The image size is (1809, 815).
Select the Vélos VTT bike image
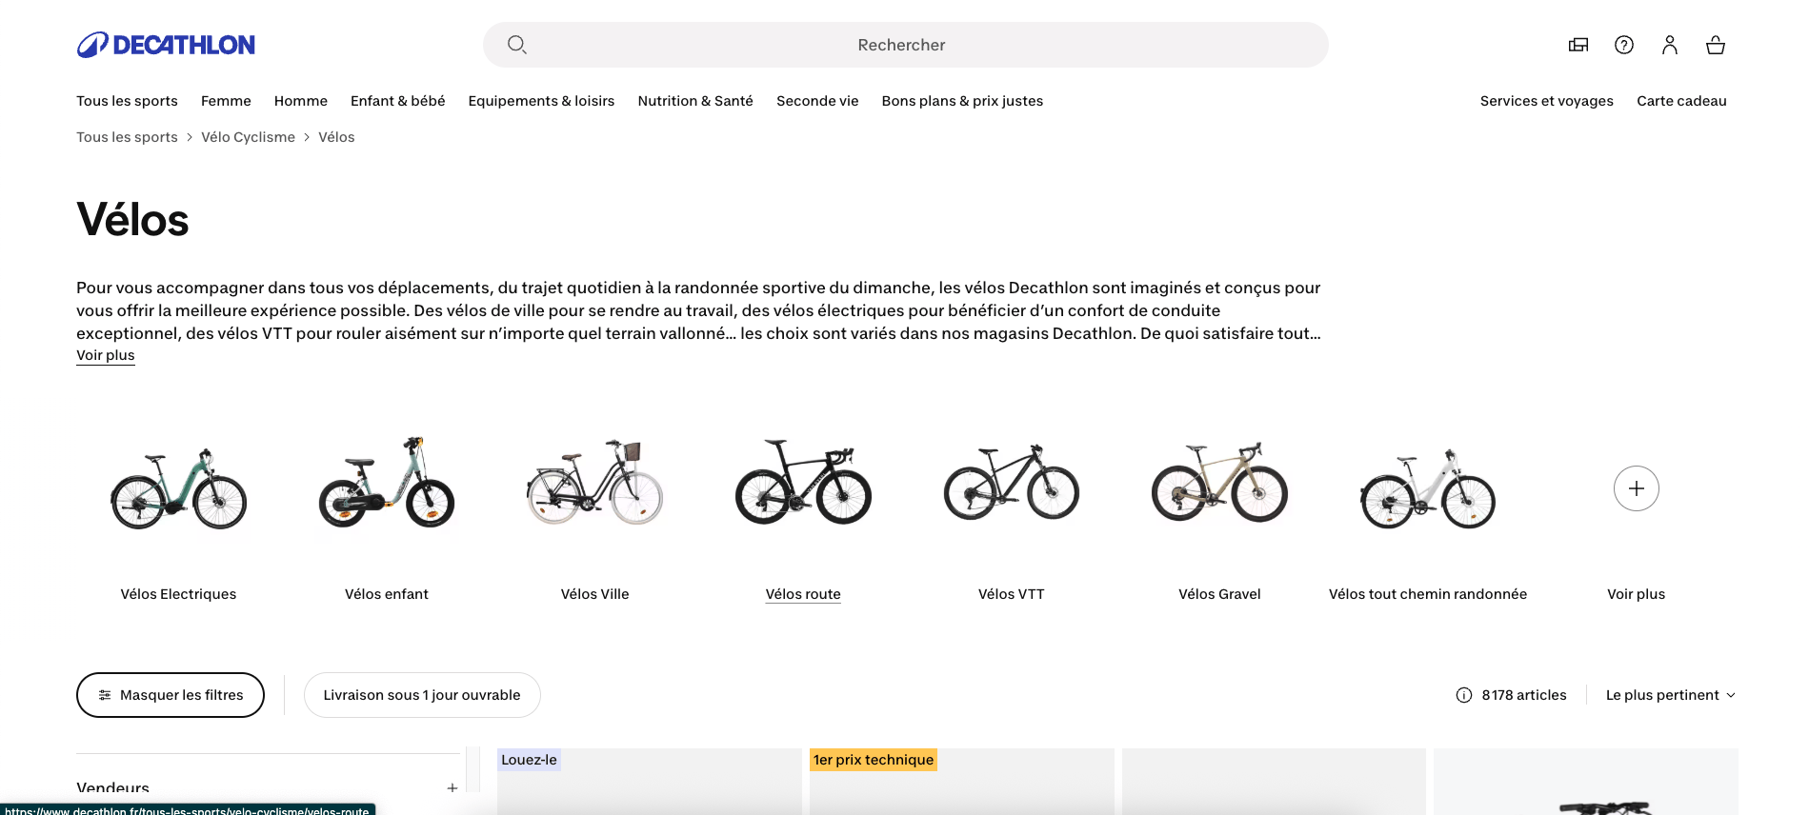pos(1012,483)
